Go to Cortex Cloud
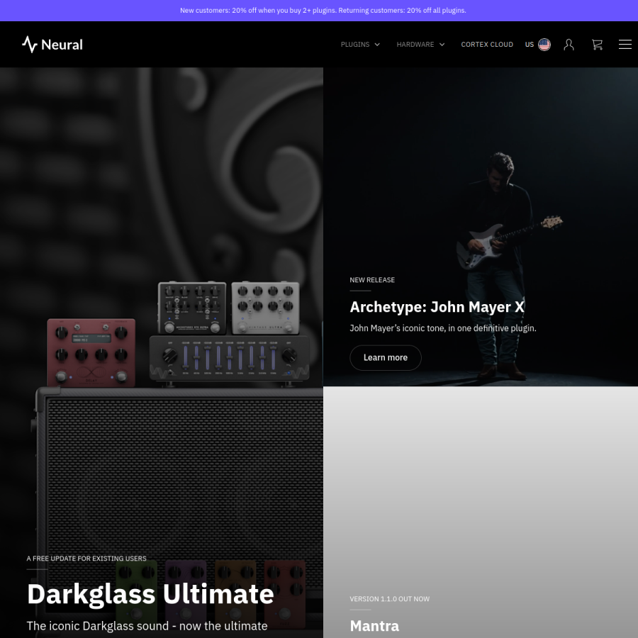 click(486, 45)
